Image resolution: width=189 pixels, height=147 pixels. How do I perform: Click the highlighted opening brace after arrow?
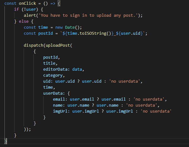pos(59,3)
